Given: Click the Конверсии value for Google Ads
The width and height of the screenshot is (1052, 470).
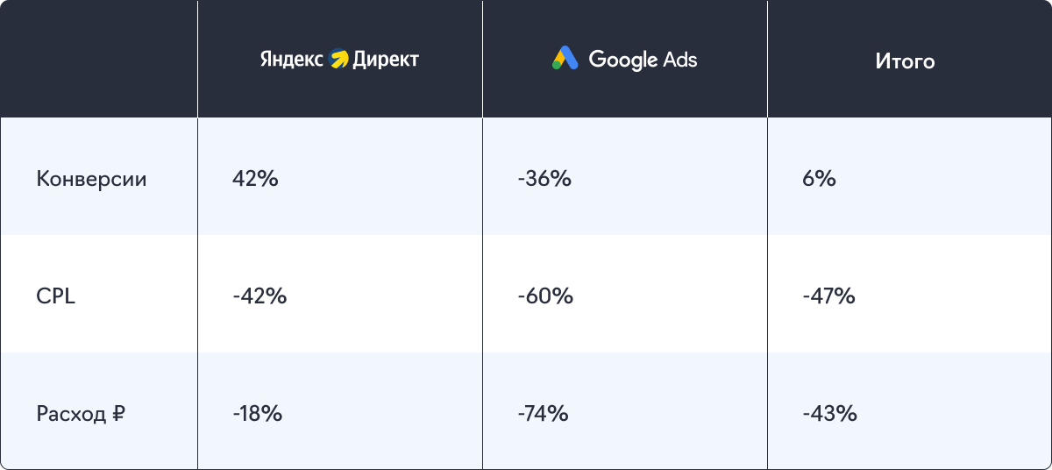Looking at the screenshot, I should [x=544, y=179].
